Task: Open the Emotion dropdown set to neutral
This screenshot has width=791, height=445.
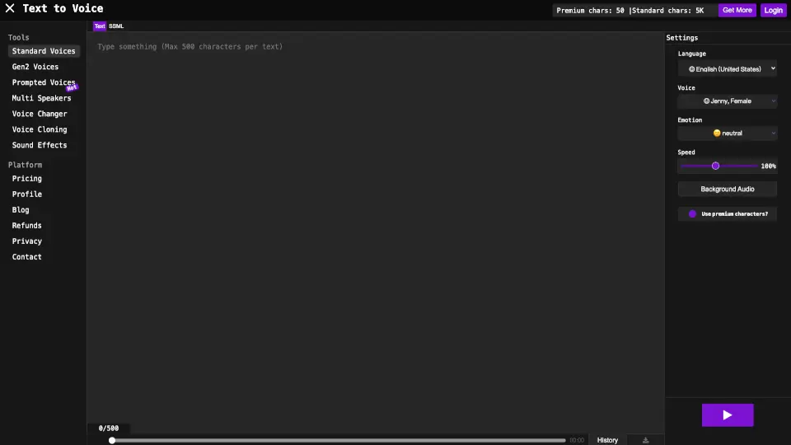Action: 727,133
